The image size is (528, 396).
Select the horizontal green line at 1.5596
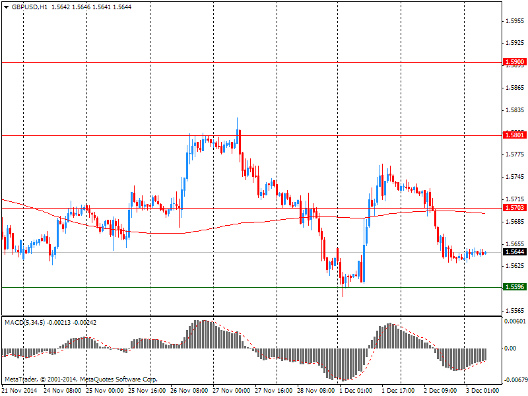coord(252,287)
